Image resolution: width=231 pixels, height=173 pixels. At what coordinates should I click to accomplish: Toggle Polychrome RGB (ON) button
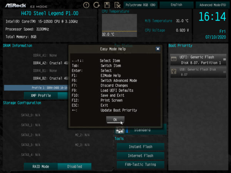(141, 5)
